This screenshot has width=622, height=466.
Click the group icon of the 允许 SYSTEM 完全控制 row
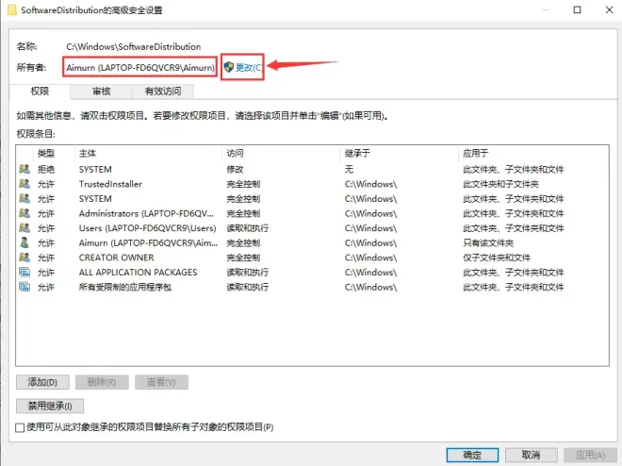pyautogui.click(x=25, y=198)
